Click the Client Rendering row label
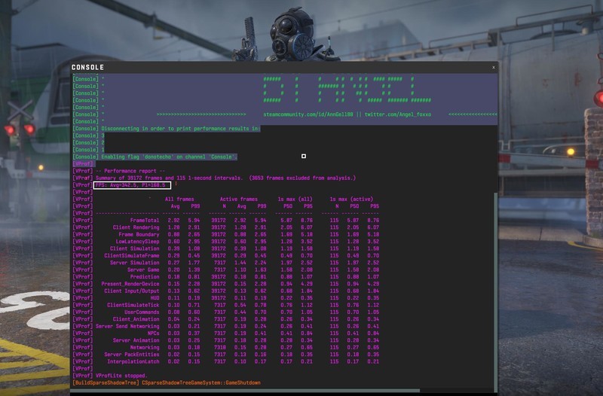603x396 pixels. (136, 227)
